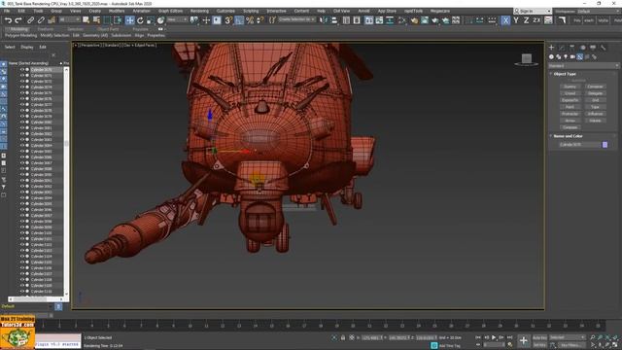Toggle 3D Snaps on main toolbar

click(x=228, y=20)
